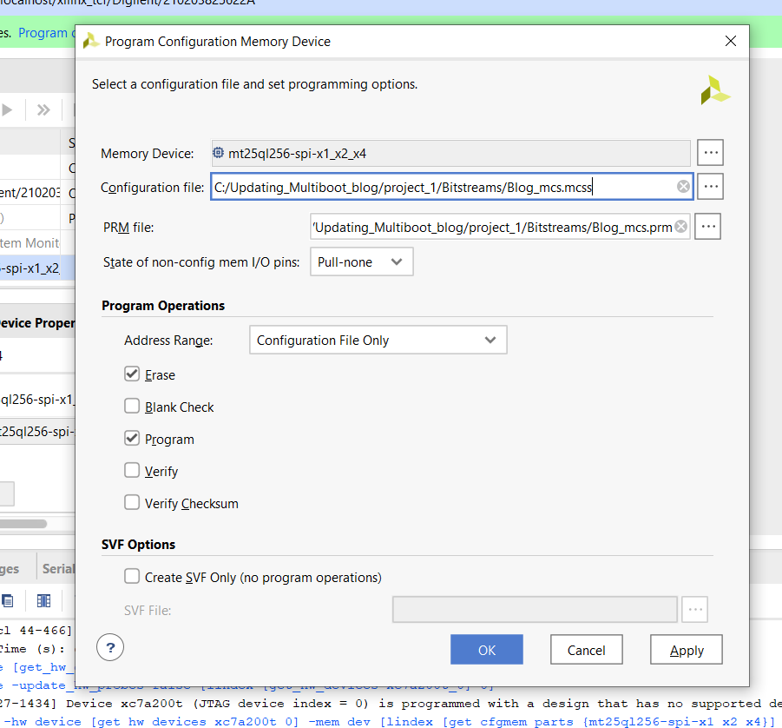Apply the programming settings
This screenshot has height=728, width=782.
[686, 650]
